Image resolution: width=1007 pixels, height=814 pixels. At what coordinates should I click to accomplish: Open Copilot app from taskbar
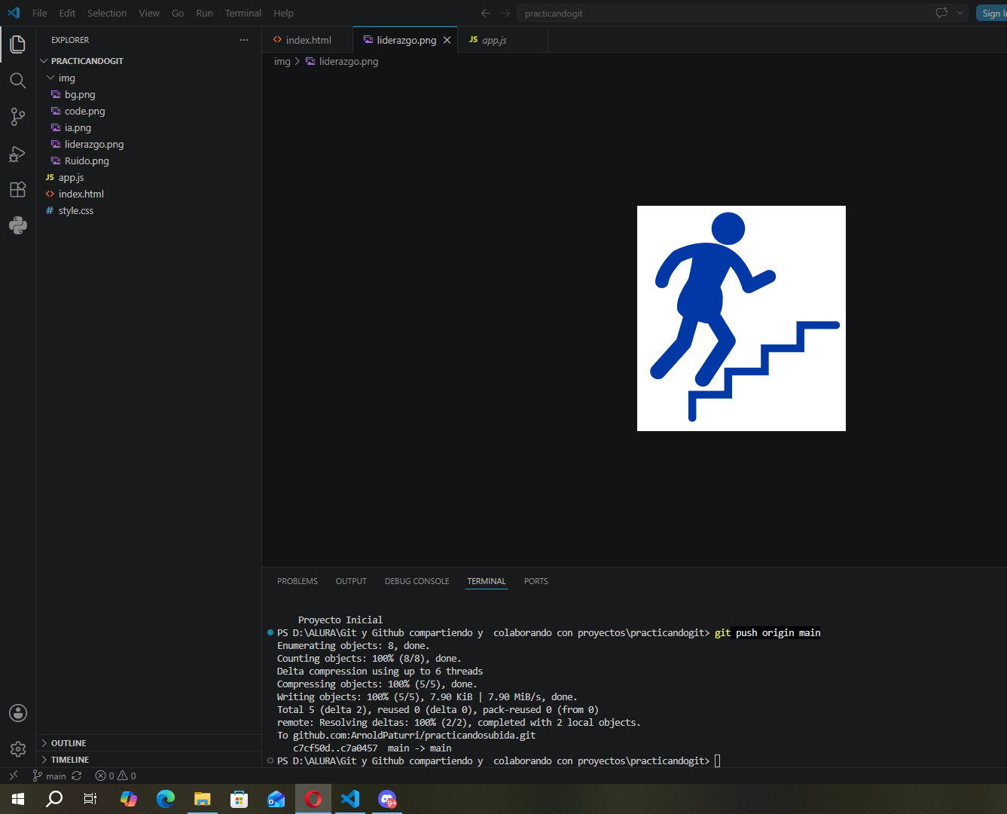click(x=129, y=799)
